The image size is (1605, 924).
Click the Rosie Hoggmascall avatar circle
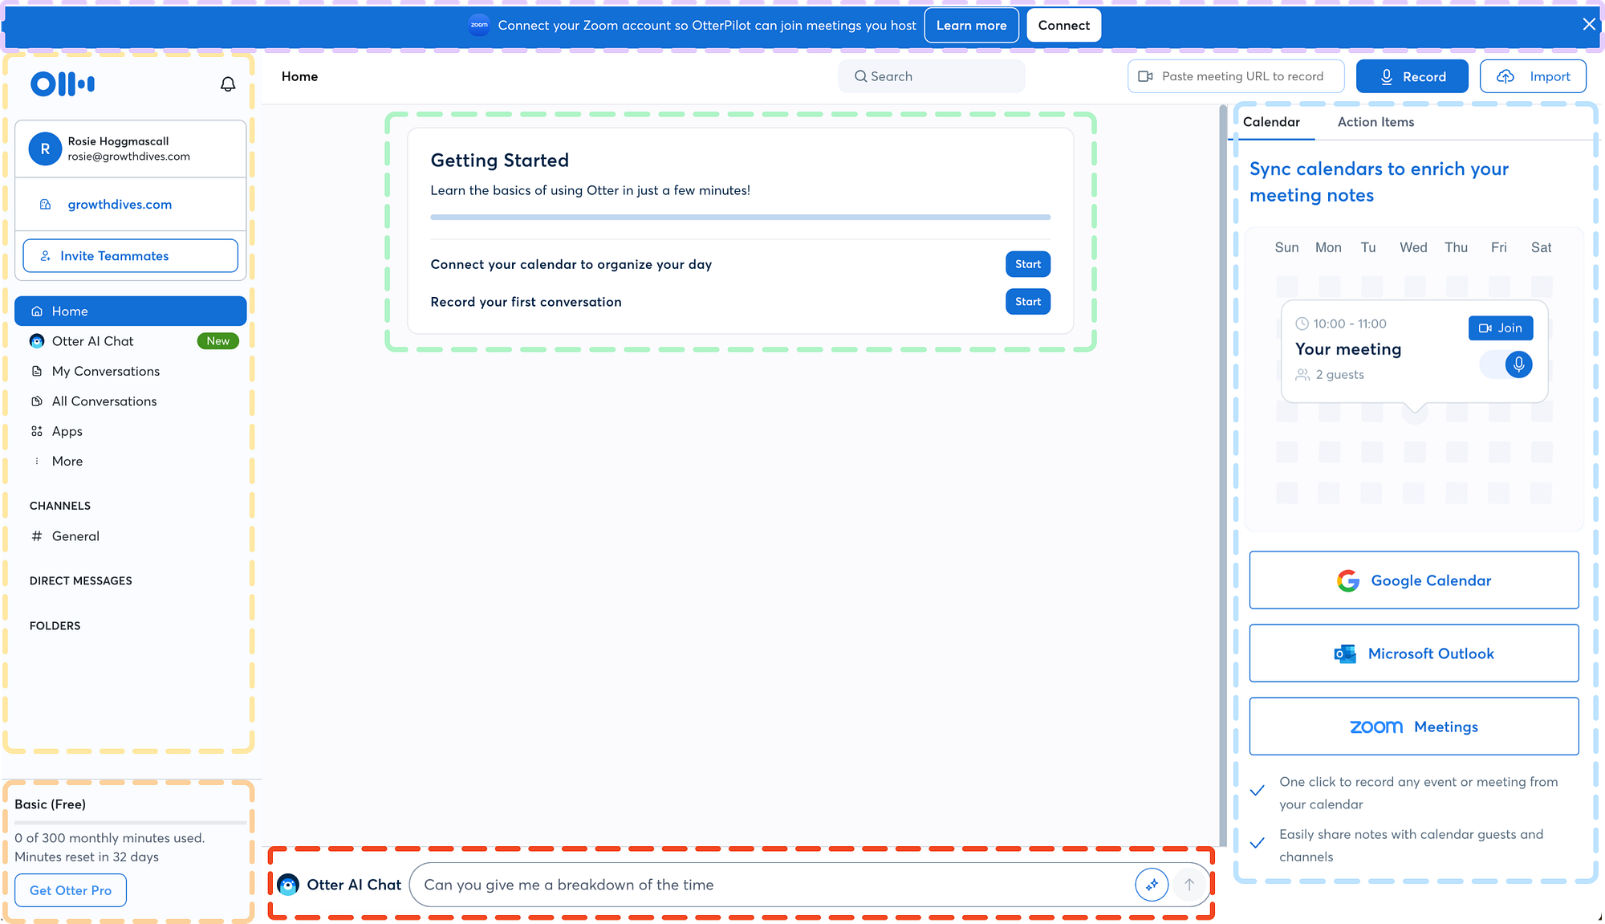(45, 149)
